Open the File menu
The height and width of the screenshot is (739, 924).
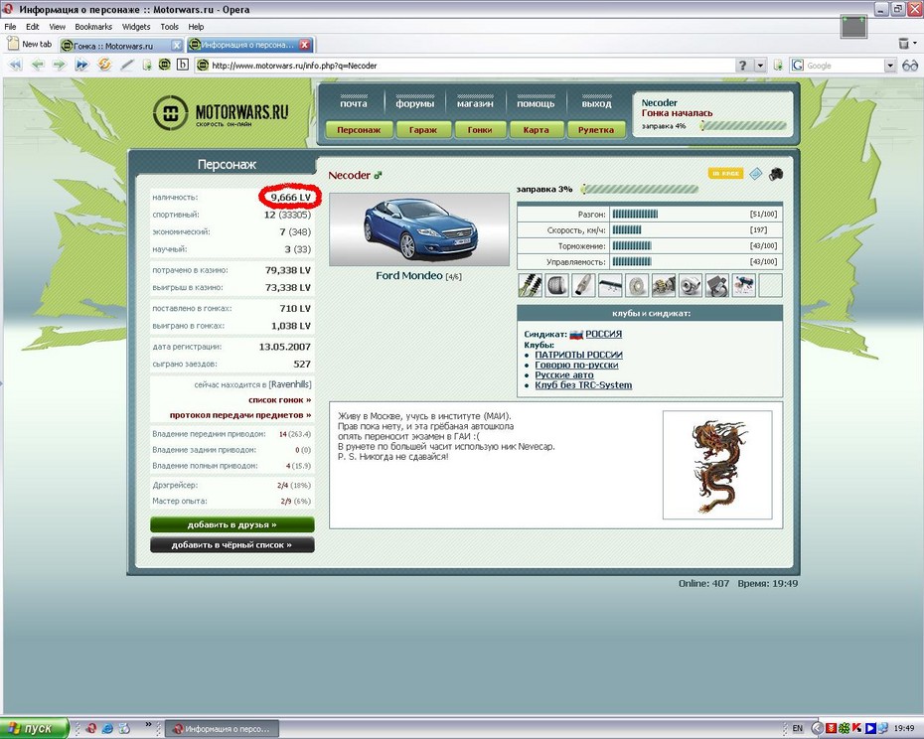(x=11, y=27)
